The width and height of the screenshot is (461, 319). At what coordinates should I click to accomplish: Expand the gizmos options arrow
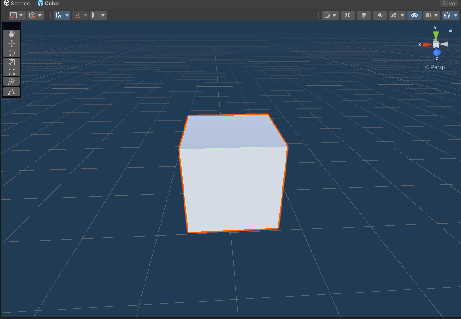click(456, 15)
